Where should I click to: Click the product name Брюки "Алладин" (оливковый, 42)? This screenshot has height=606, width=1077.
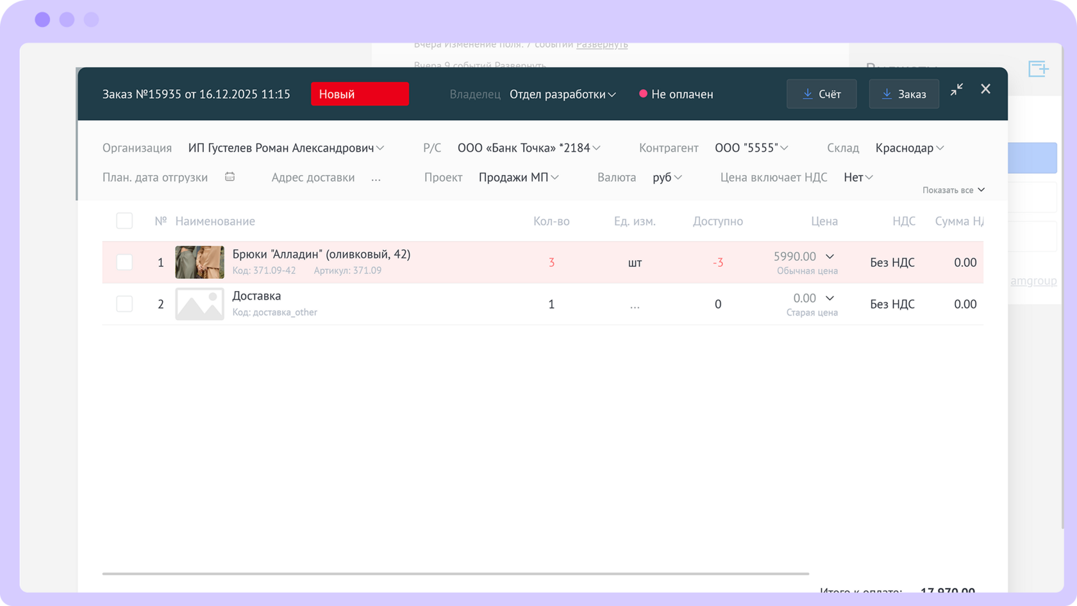click(x=321, y=255)
